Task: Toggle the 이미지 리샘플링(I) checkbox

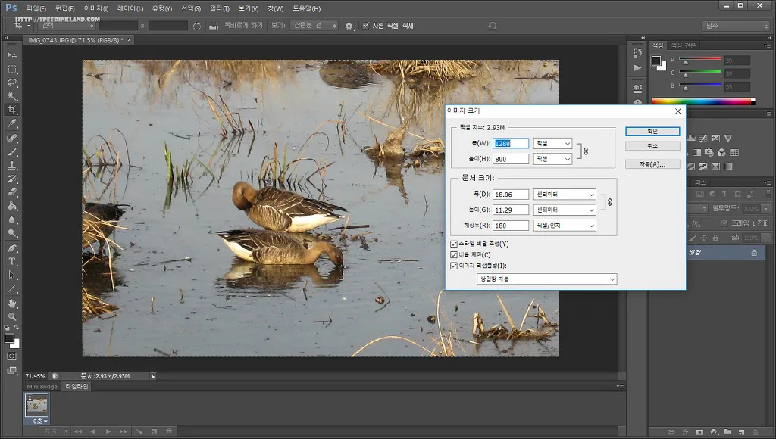Action: pos(454,266)
